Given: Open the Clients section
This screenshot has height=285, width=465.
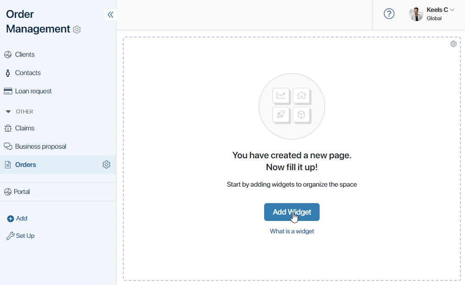Looking at the screenshot, I should 25,54.
